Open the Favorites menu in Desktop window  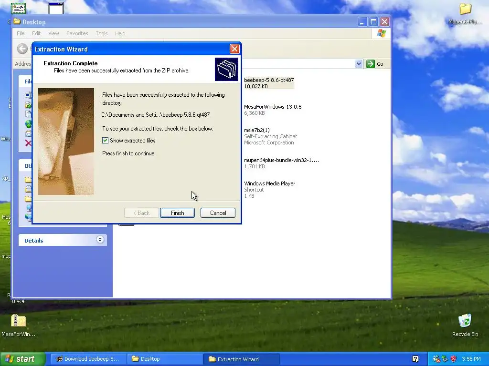click(77, 33)
